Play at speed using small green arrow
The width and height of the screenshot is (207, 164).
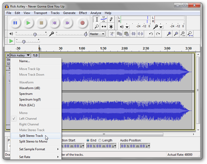coord(11,41)
